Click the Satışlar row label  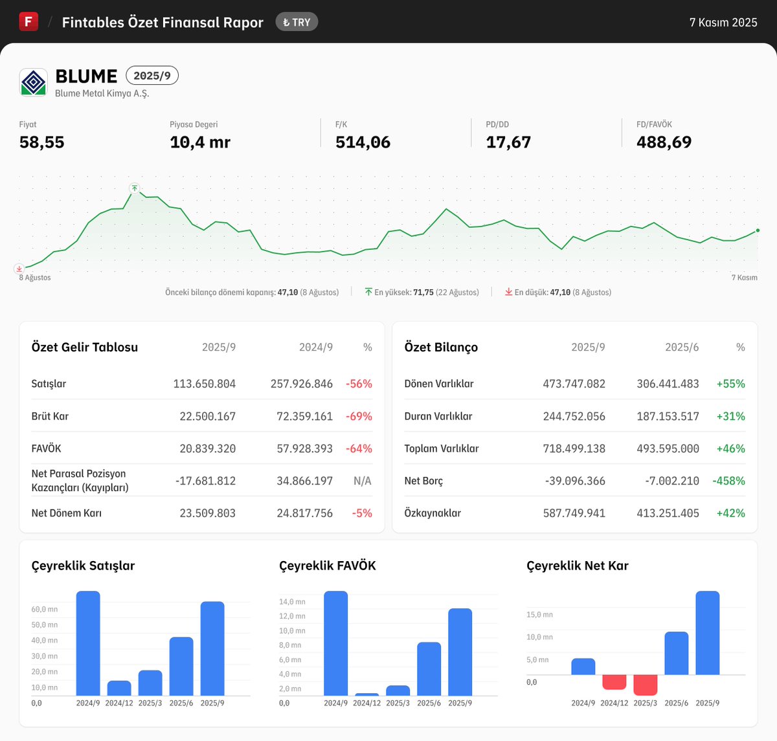coord(49,383)
